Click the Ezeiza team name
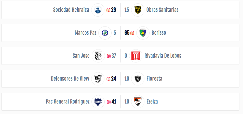The height and width of the screenshot is (114, 243). [x=152, y=102]
